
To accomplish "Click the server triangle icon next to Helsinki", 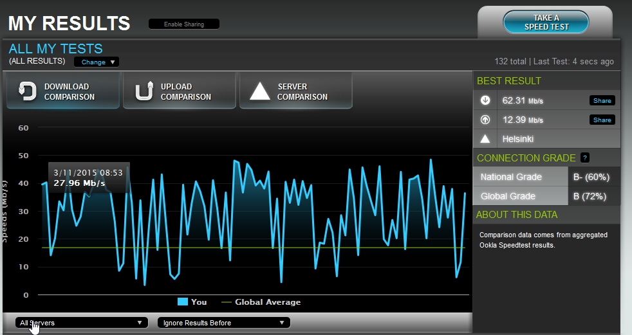I will pos(485,139).
